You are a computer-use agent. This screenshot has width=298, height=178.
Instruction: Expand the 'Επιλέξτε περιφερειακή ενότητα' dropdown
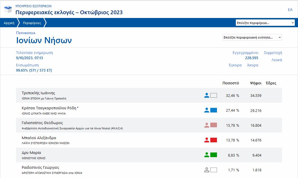point(252,37)
